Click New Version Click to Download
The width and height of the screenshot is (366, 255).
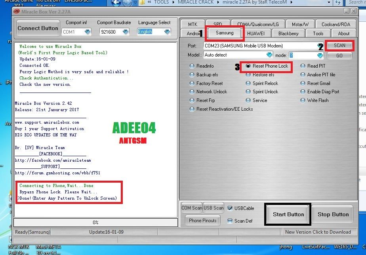click(318, 232)
